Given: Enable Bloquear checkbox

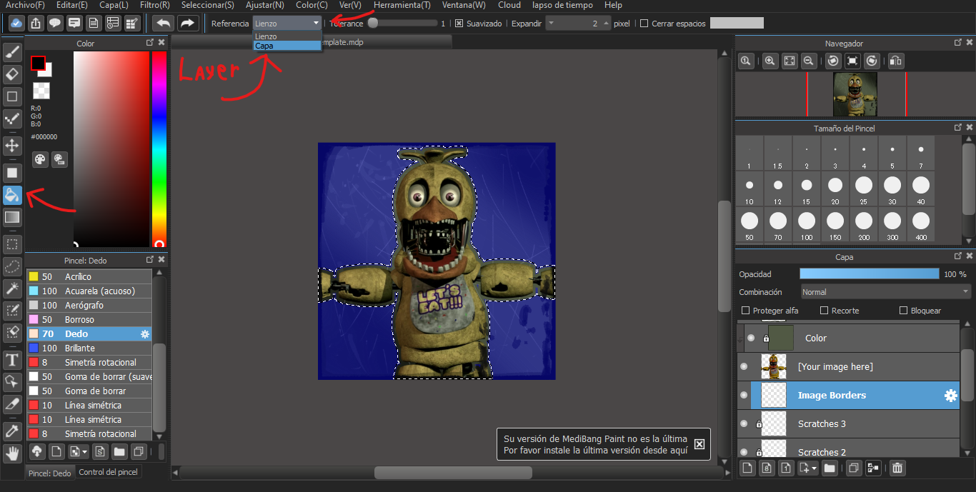Looking at the screenshot, I should point(903,311).
